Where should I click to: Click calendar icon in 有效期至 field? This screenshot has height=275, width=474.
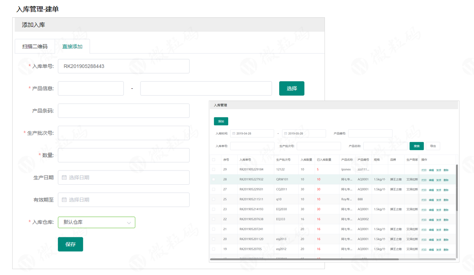tap(64, 200)
